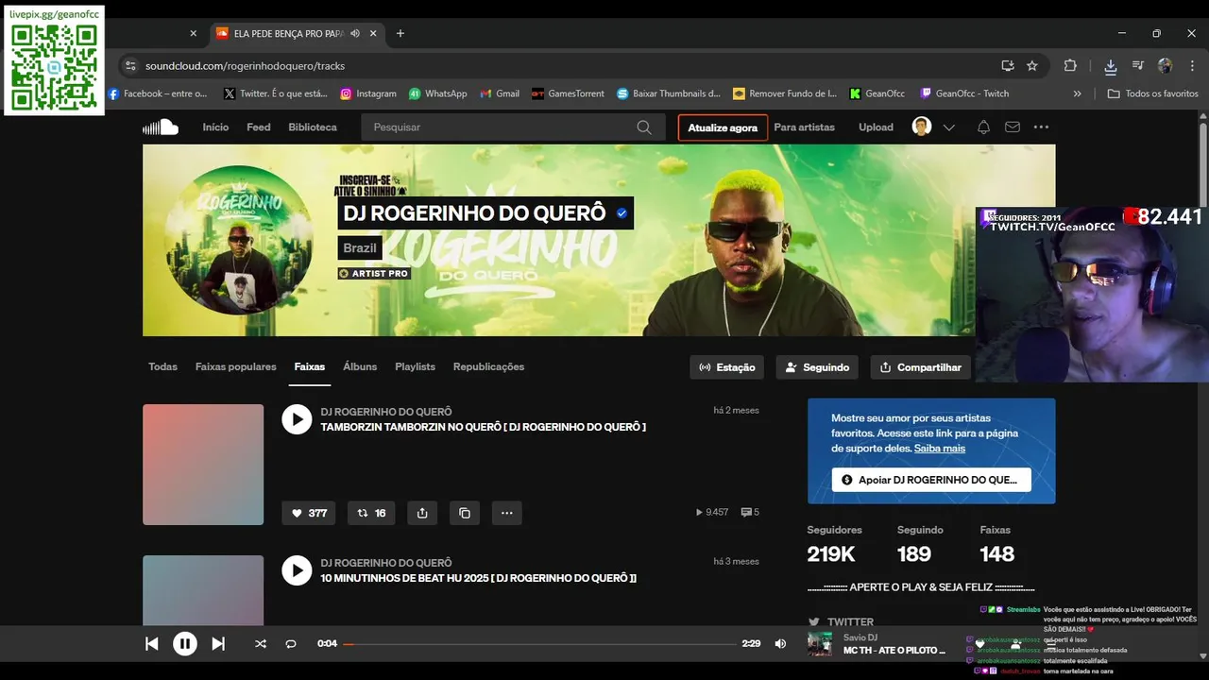Toggle the Seguindo follow button
Viewport: 1209px width, 680px height.
click(817, 367)
